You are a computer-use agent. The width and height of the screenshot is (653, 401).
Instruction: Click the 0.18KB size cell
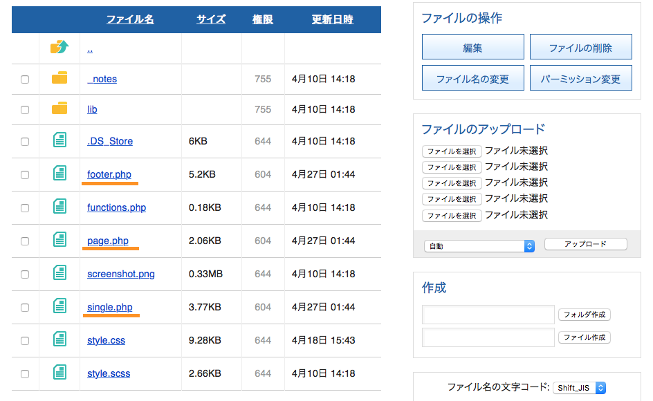click(x=205, y=207)
